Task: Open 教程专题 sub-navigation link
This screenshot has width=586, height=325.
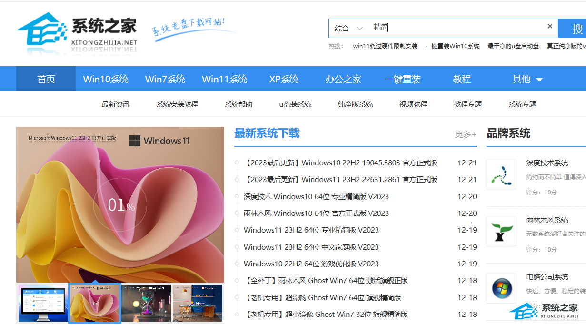Action: pos(468,104)
